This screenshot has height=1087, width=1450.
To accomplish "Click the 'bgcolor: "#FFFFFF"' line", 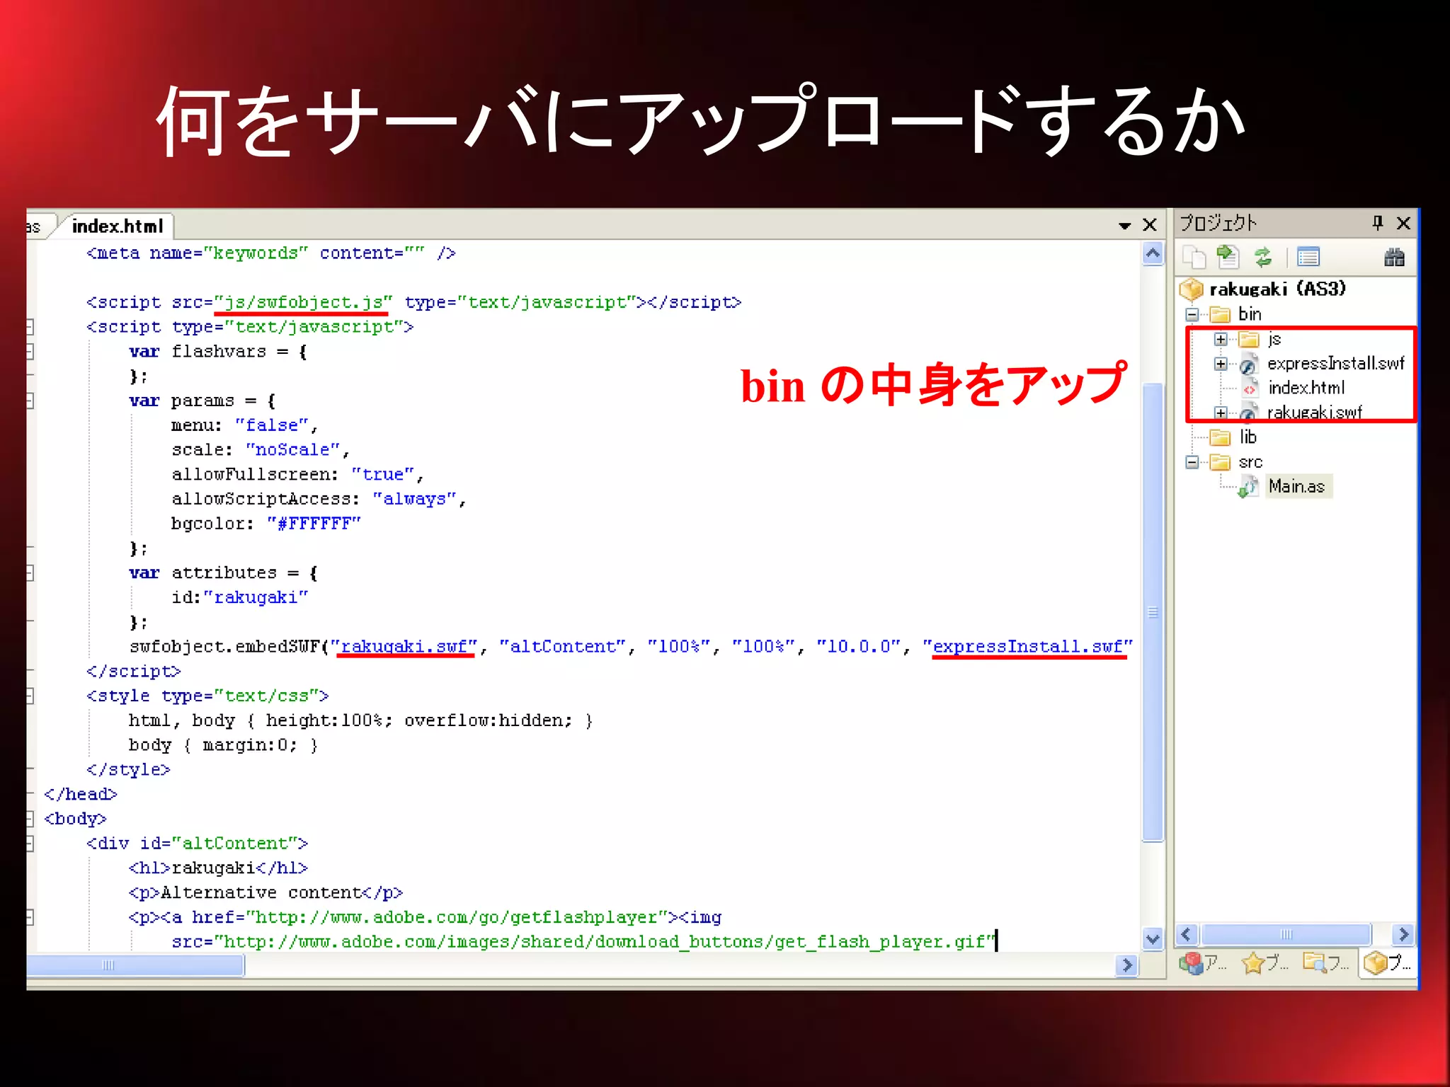I will pos(266,524).
